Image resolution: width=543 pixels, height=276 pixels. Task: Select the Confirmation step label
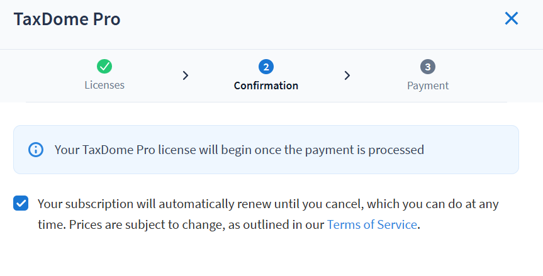tap(266, 86)
